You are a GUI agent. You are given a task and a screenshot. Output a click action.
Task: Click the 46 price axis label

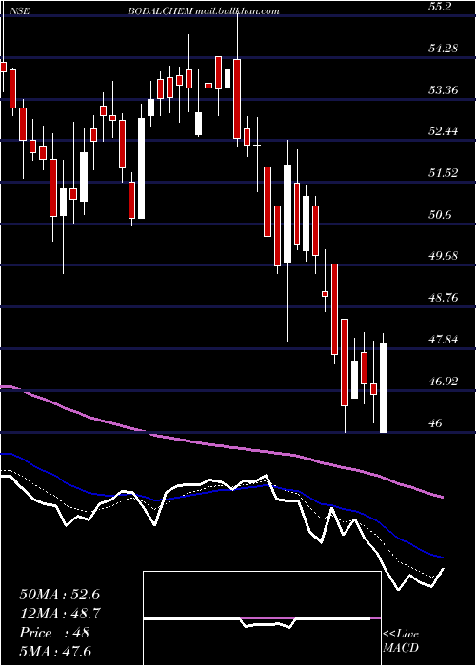pos(436,423)
